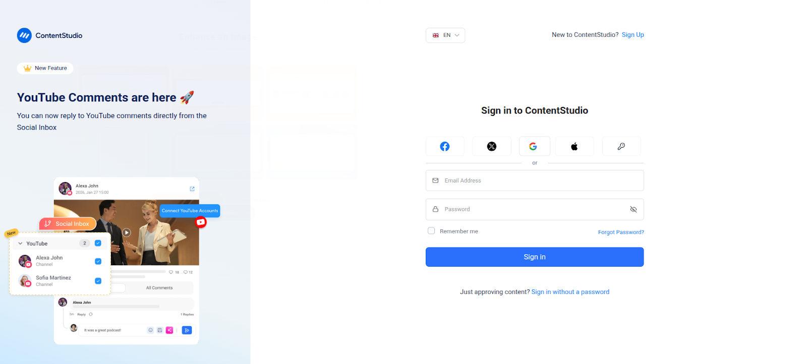
Task: Click the ContentStudio logo
Action: (x=49, y=35)
